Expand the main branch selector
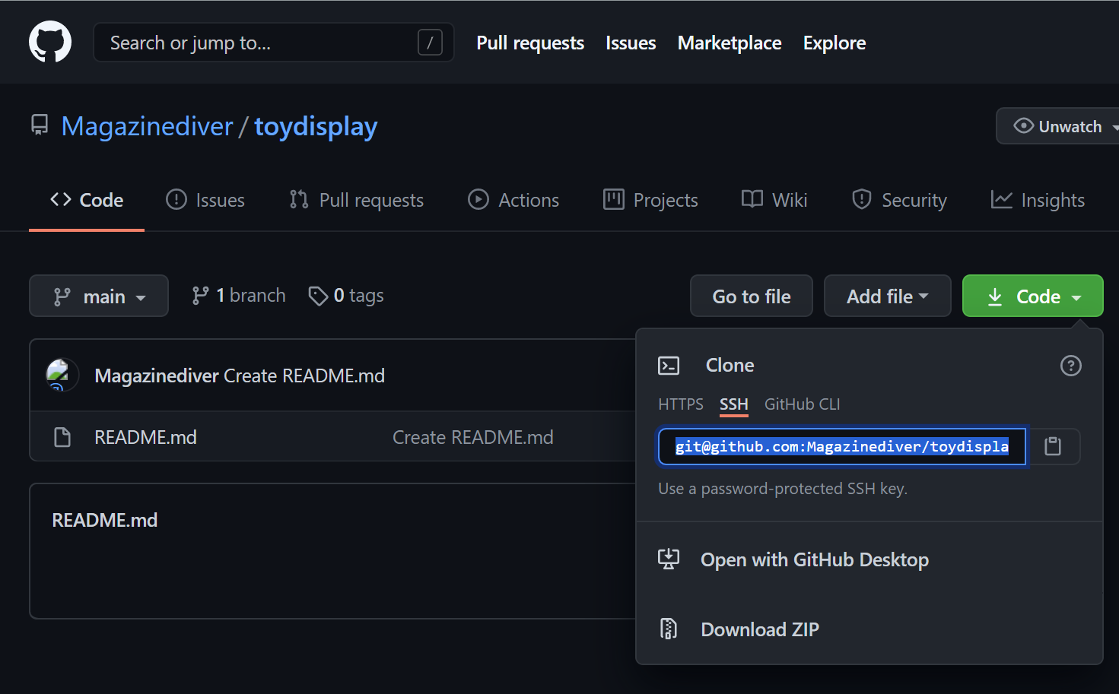Image resolution: width=1119 pixels, height=694 pixels. (99, 296)
